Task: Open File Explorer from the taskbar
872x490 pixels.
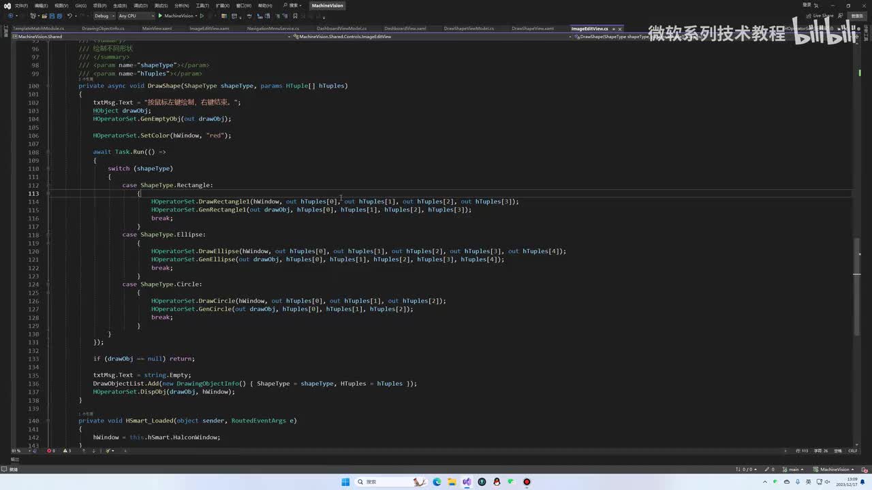Action: click(x=452, y=482)
